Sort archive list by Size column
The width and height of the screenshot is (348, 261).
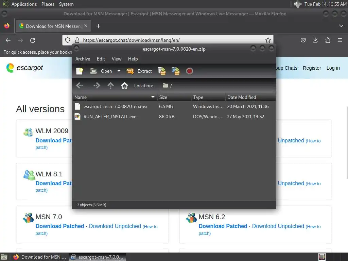174,98
